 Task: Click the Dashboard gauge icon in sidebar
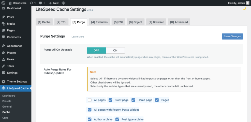coord(4,8)
